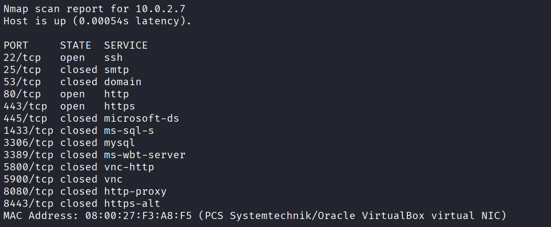Click the https-alt service name
This screenshot has height=227, width=551.
132,204
